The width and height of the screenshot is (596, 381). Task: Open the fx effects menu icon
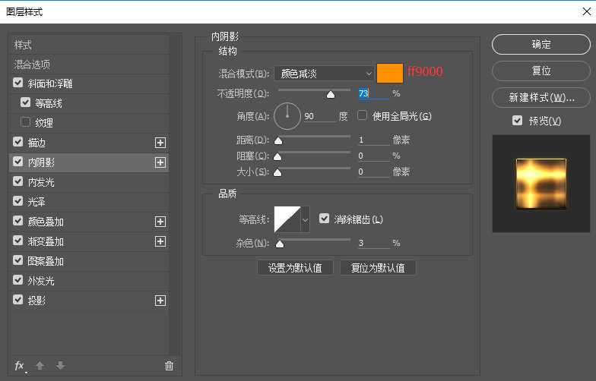pos(20,366)
